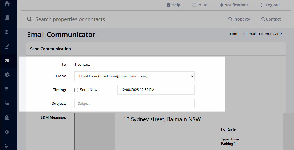The height and width of the screenshot is (150, 294).
Task: Click the Property search button
Action: click(x=239, y=19)
